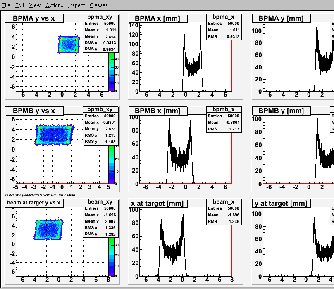Click the BPMA y vs x color palette bar
334x289 pixels.
(x=112, y=72)
